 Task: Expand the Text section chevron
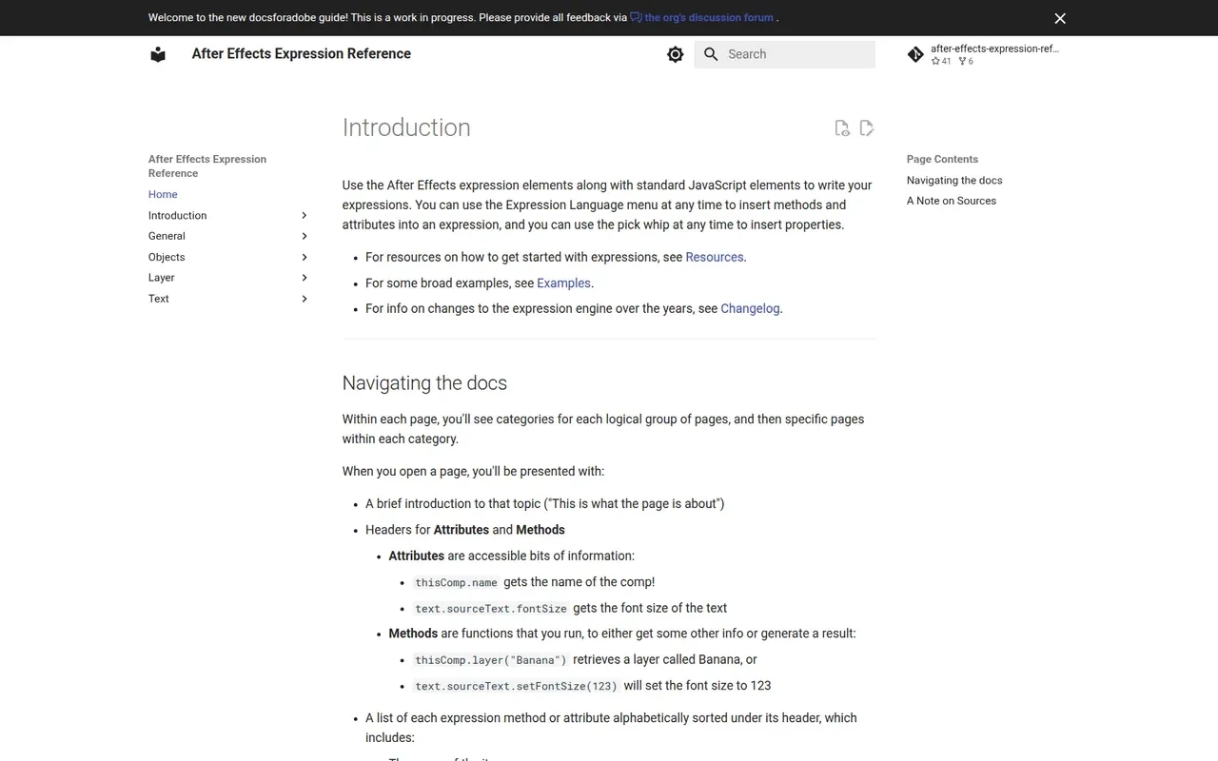pyautogui.click(x=304, y=299)
